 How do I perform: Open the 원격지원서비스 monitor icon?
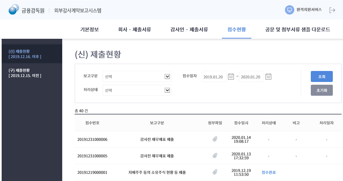pyautogui.click(x=289, y=10)
